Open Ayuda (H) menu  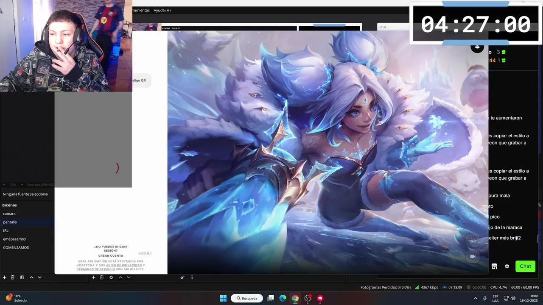pos(162,10)
